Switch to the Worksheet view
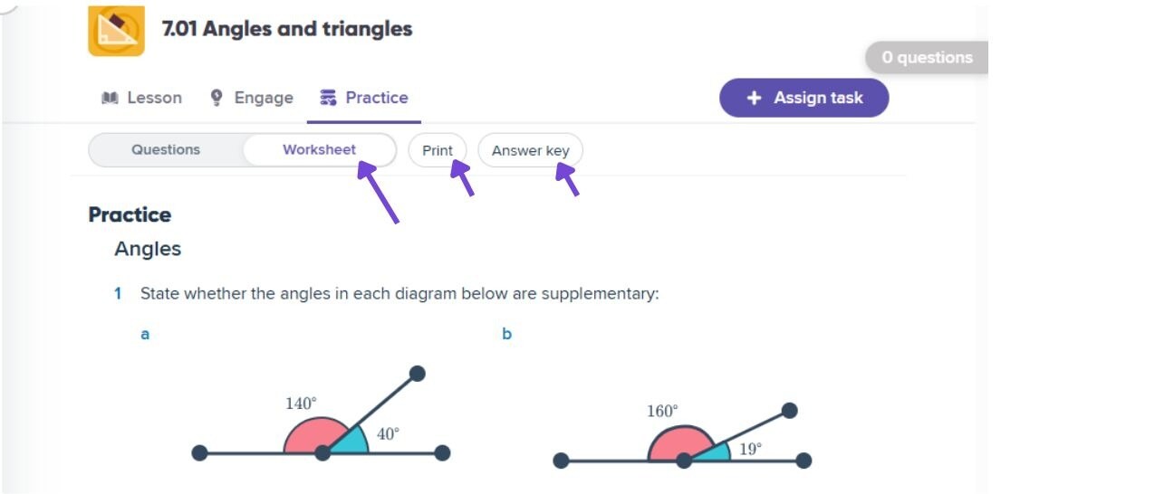Screen dimensions: 1155x494 coord(319,150)
